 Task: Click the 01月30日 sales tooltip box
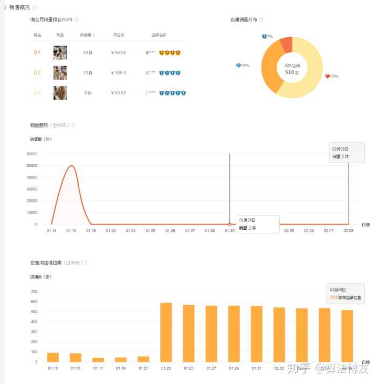258,224
